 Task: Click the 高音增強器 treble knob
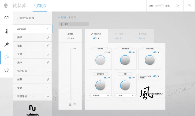pyautogui.click(x=125, y=60)
